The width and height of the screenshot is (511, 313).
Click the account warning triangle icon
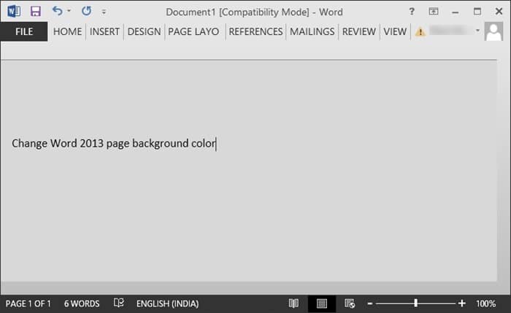click(420, 32)
